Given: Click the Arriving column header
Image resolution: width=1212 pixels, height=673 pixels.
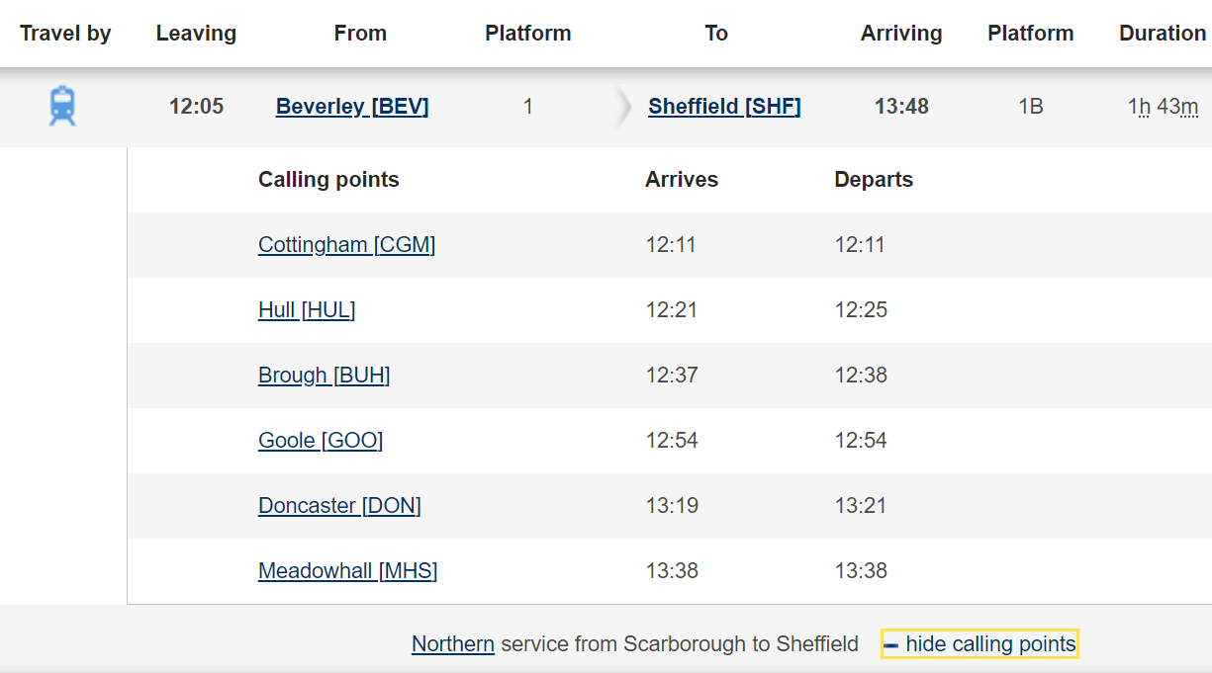Looking at the screenshot, I should point(901,34).
